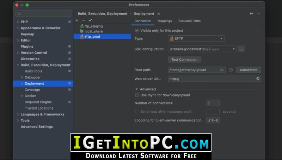Open web server URL in browser globe icon
The width and height of the screenshot is (282, 160).
258,79
